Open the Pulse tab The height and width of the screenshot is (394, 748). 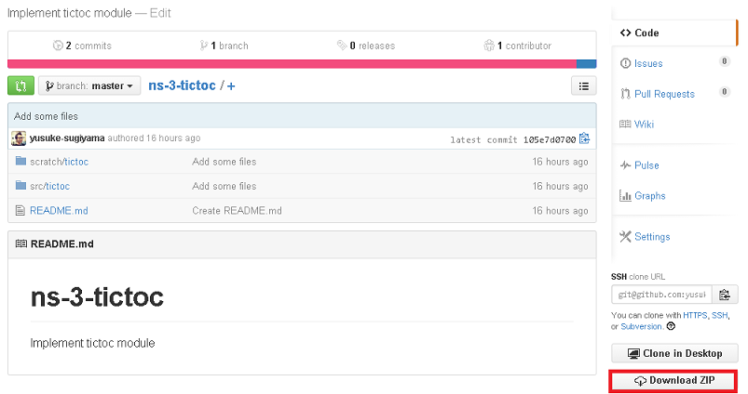[x=646, y=165]
